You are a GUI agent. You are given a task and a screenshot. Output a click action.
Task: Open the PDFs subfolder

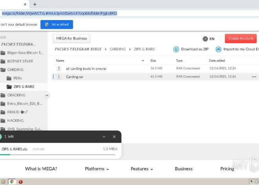coord(18,78)
